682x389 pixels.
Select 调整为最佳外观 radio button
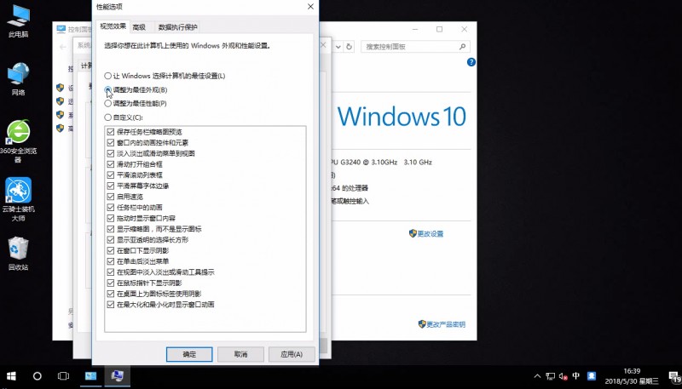[108, 89]
